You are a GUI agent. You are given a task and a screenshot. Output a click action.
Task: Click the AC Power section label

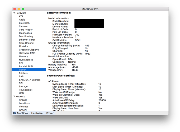[x=54, y=81]
